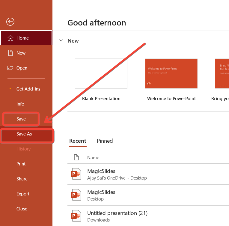The height and width of the screenshot is (226, 229).
Task: Switch to the Pinned tab
Action: coord(105,141)
